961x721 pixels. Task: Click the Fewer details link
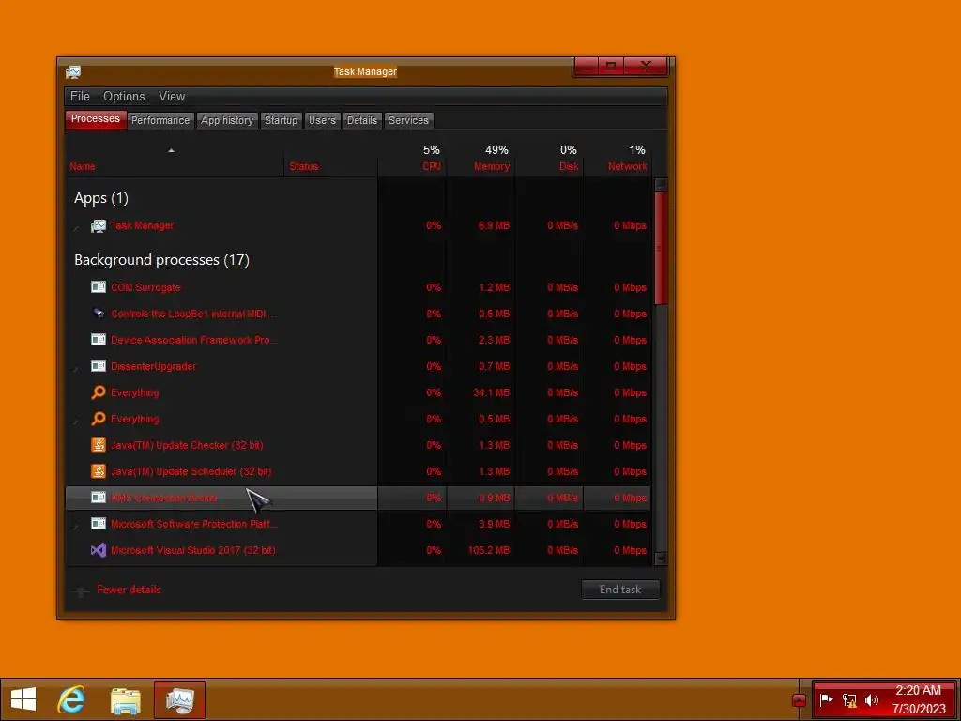pos(129,590)
